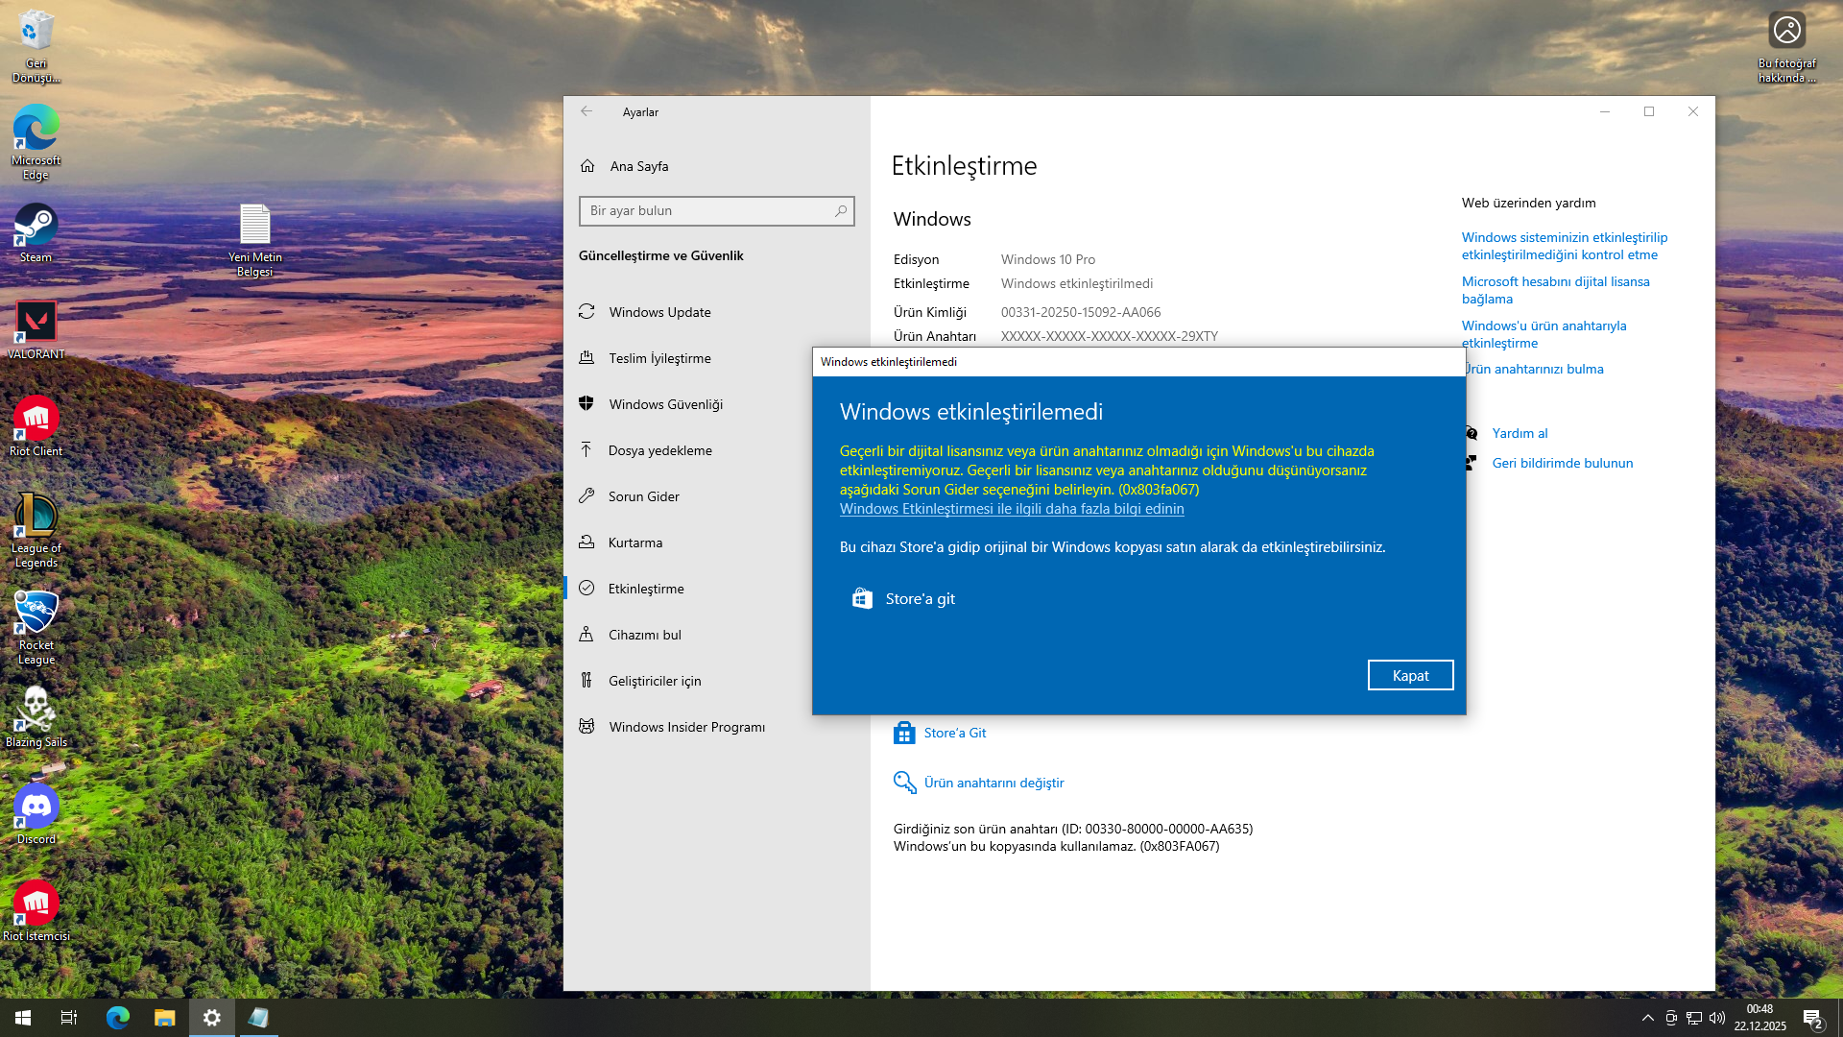Open Geliştiriciler için settings
Viewport: 1843px width, 1037px height.
click(x=655, y=681)
